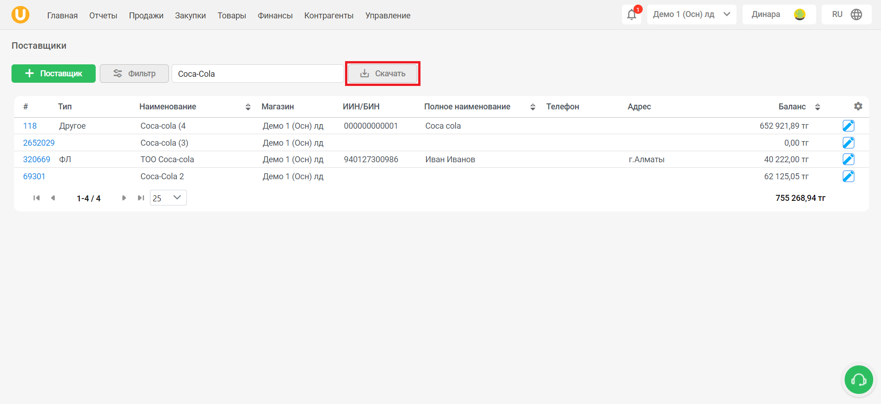Click the address г.Алматы

[x=647, y=159]
